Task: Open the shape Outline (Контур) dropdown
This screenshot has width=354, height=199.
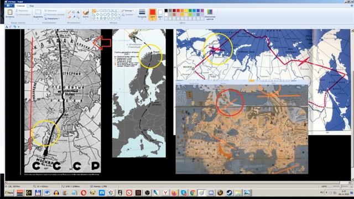Action: pos(128,11)
